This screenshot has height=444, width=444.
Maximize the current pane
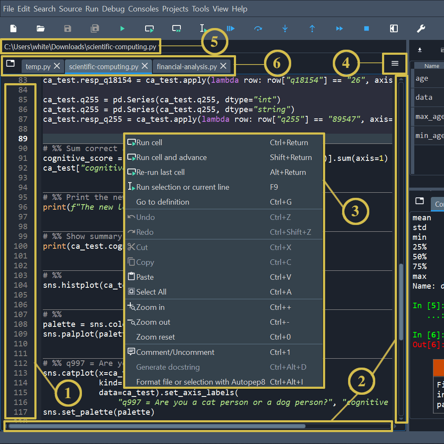pyautogui.click(x=393, y=28)
